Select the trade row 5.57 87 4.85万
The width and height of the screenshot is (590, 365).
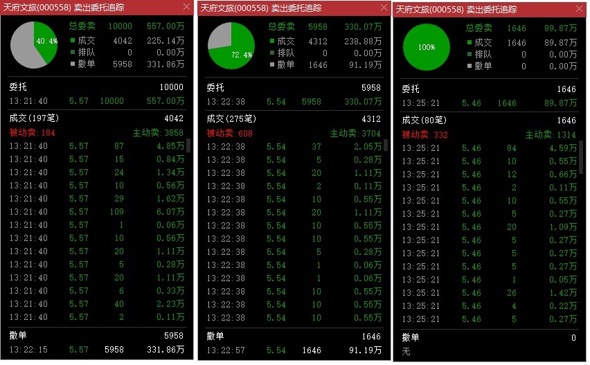(97, 146)
